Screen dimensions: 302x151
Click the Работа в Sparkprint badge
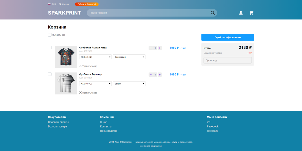(87, 4)
